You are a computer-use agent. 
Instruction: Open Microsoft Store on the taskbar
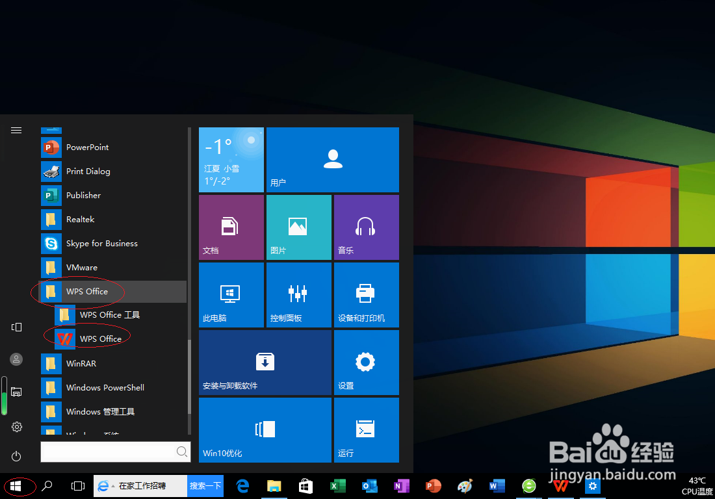[x=305, y=486]
